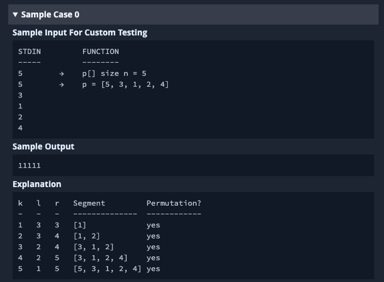Click the first arrow next to STDIN 5

(61, 74)
